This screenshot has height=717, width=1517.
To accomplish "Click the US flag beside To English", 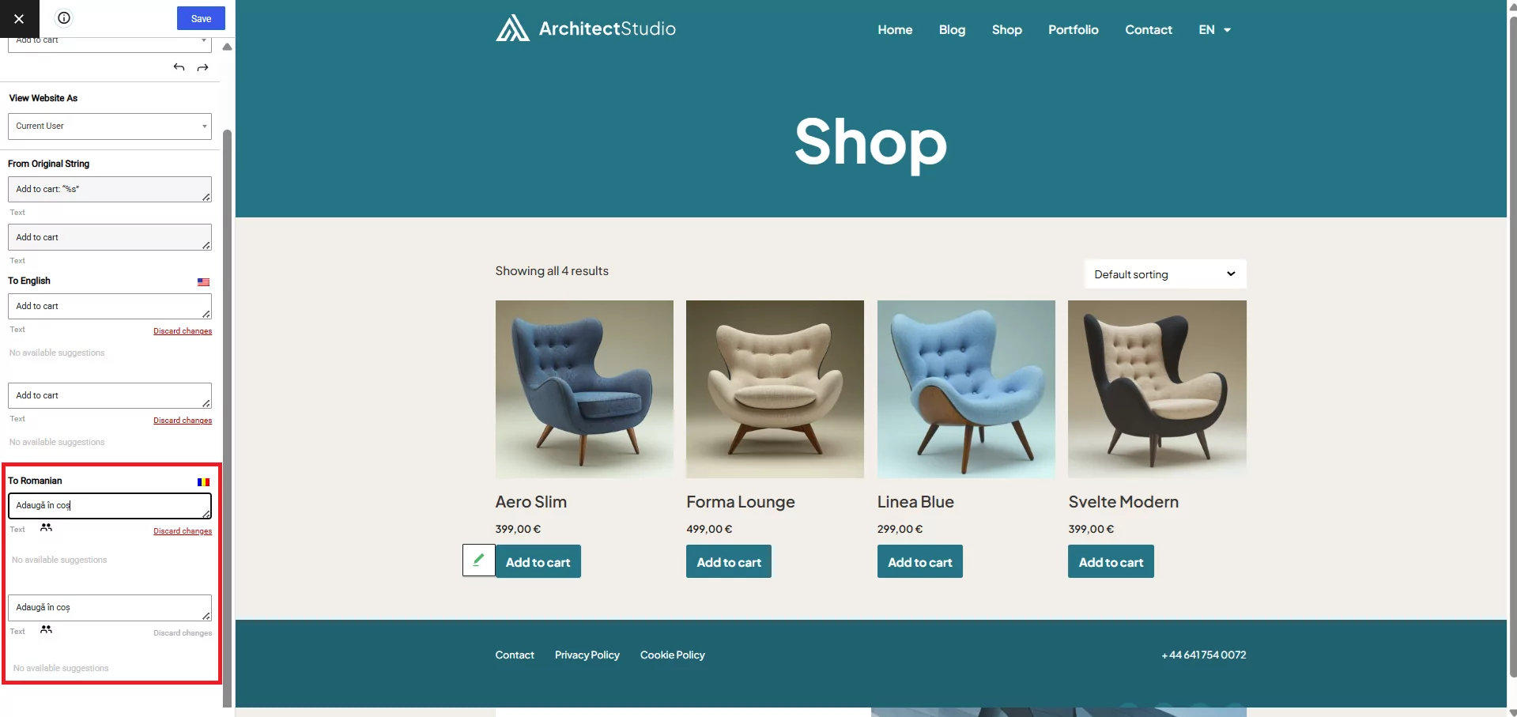I will click(203, 282).
